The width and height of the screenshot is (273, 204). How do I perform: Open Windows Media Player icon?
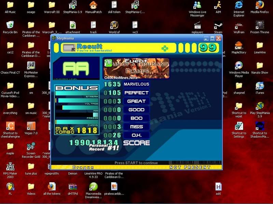point(239,66)
